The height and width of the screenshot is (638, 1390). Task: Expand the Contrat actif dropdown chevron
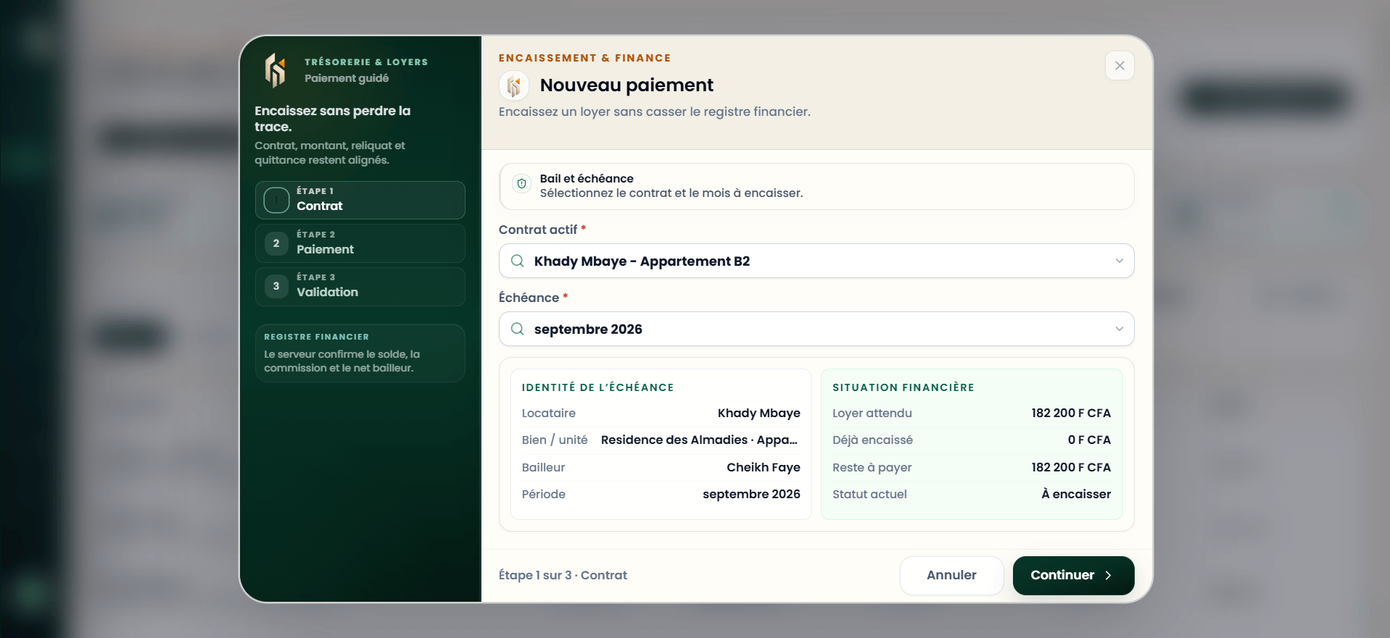click(x=1119, y=261)
